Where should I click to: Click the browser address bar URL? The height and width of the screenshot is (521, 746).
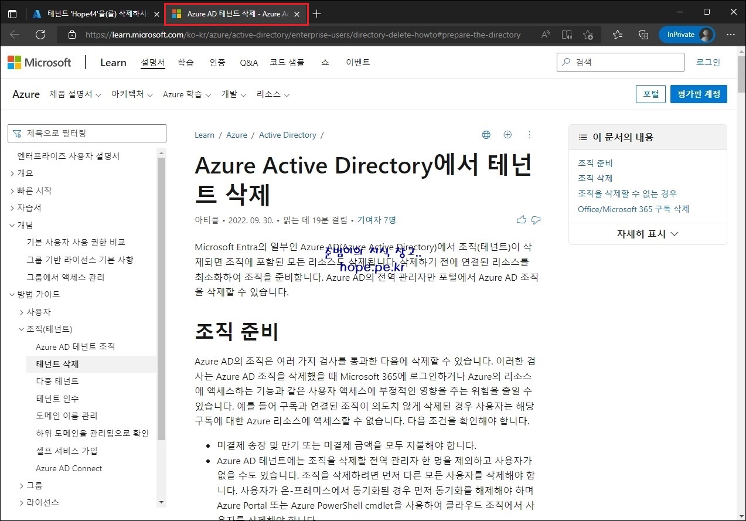(x=303, y=35)
